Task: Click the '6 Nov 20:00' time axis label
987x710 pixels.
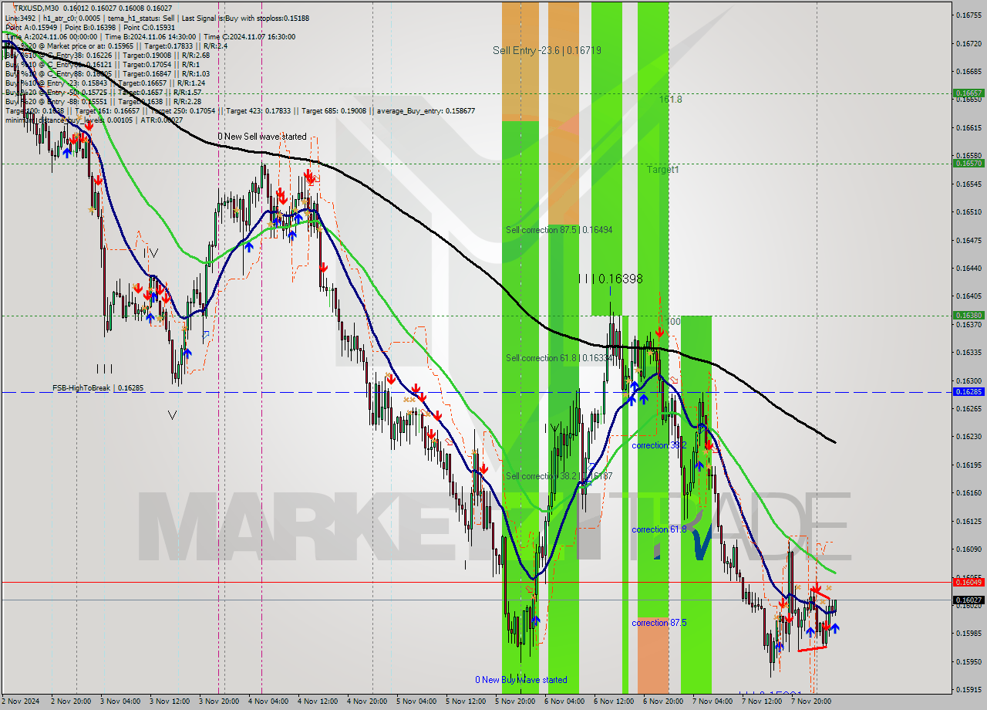Action: 662,702
